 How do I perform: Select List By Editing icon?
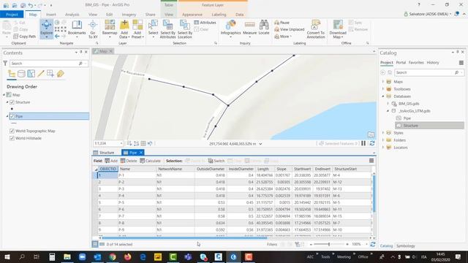coord(41,74)
